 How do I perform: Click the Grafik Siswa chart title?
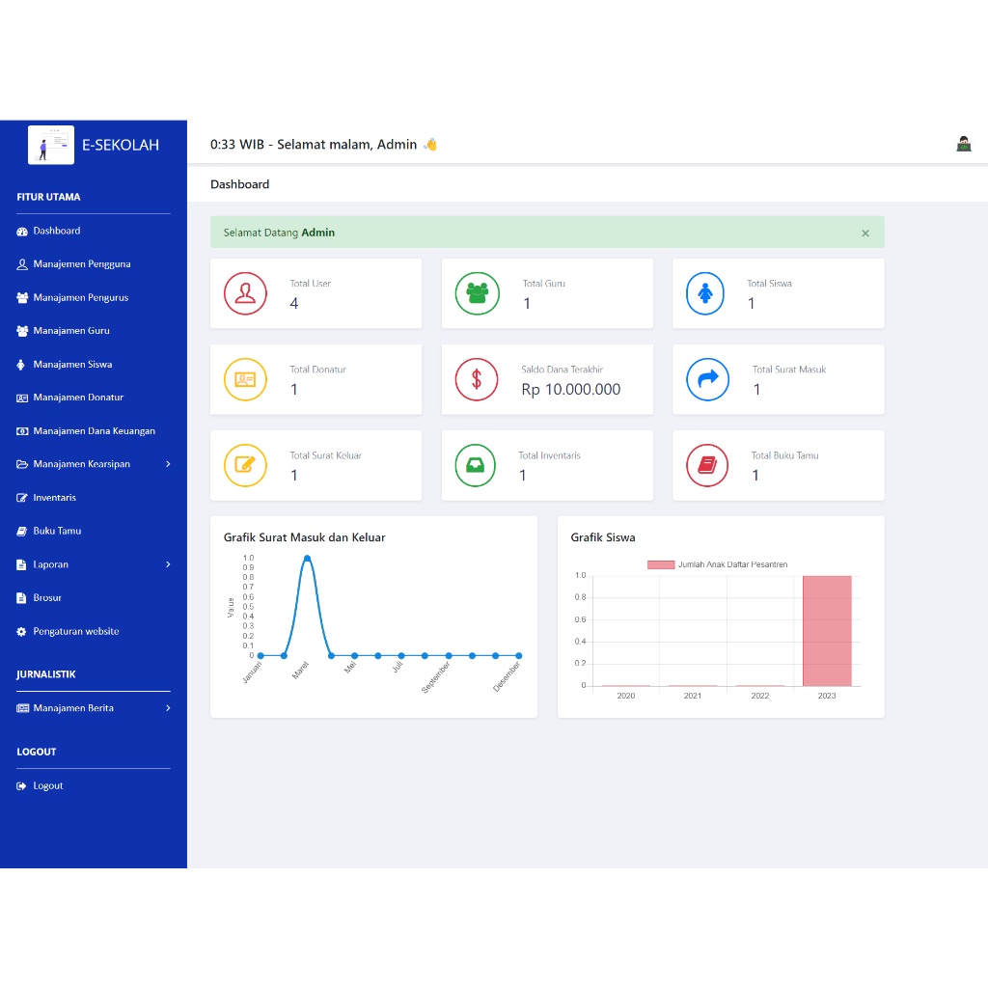[x=602, y=538]
